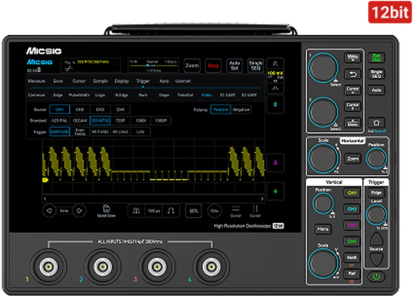Viewport: 416px width, 296px height.
Task: Select the 625/PAL video standard
Action: (59, 120)
